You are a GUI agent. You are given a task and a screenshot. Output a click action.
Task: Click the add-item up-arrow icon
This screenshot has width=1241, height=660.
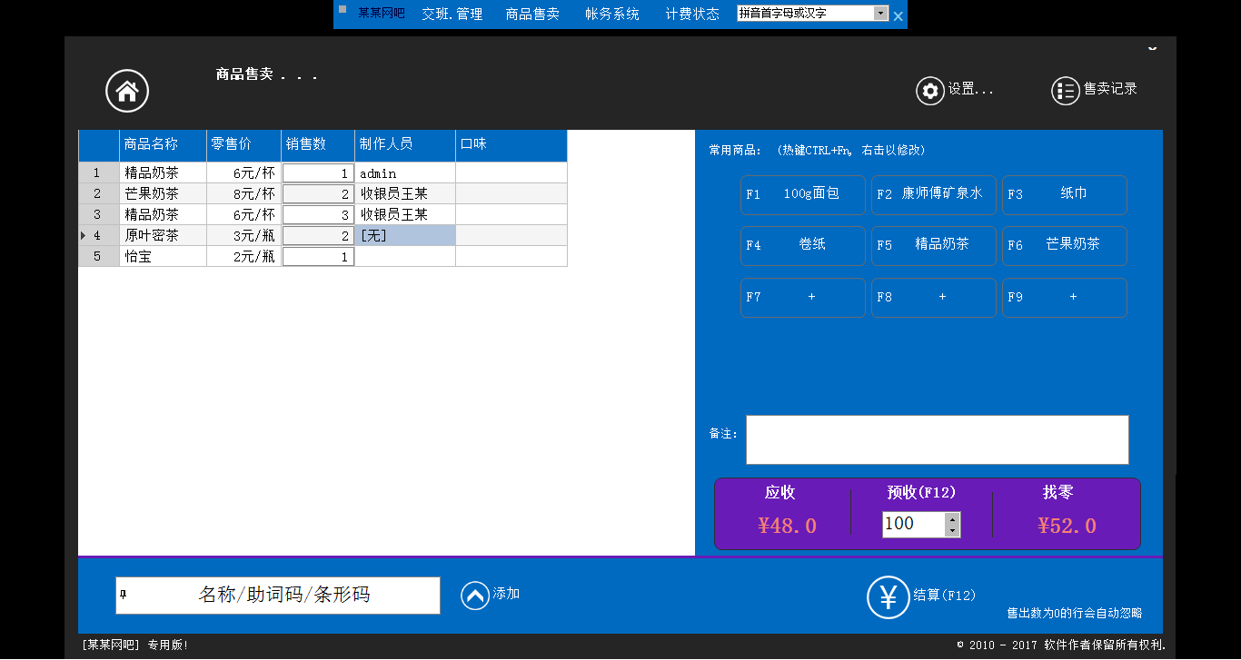[x=475, y=596]
